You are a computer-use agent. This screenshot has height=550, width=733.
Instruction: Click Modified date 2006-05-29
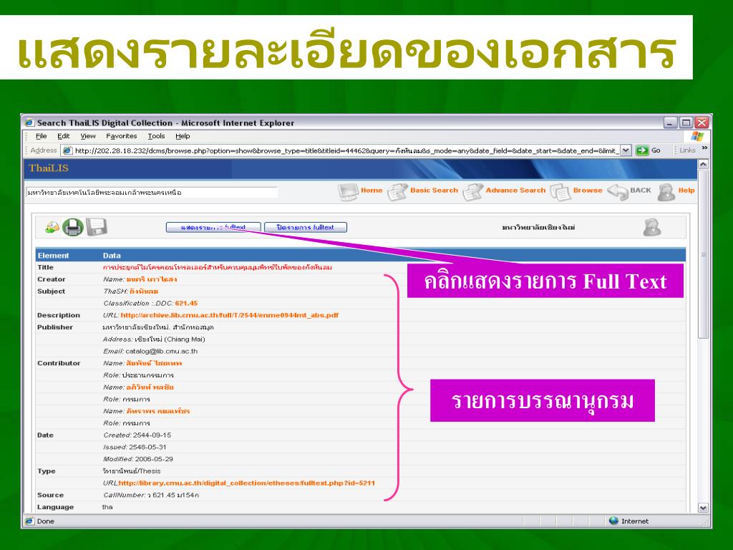154,459
